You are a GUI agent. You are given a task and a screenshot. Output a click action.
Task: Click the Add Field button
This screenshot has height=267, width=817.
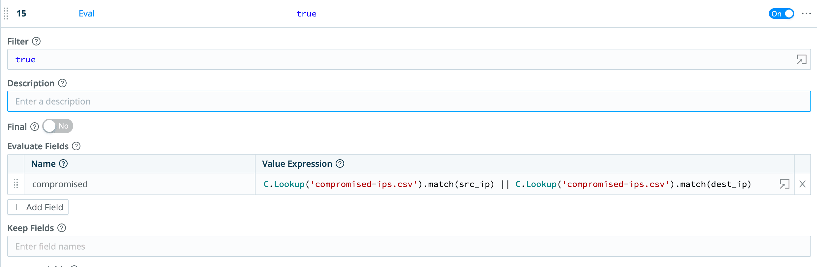(x=38, y=207)
